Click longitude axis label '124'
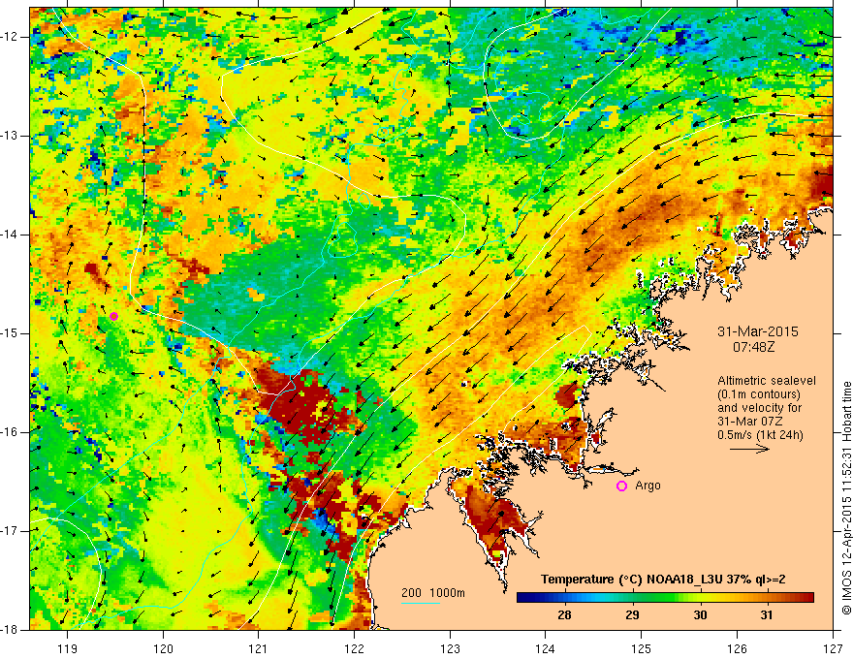 (x=546, y=649)
